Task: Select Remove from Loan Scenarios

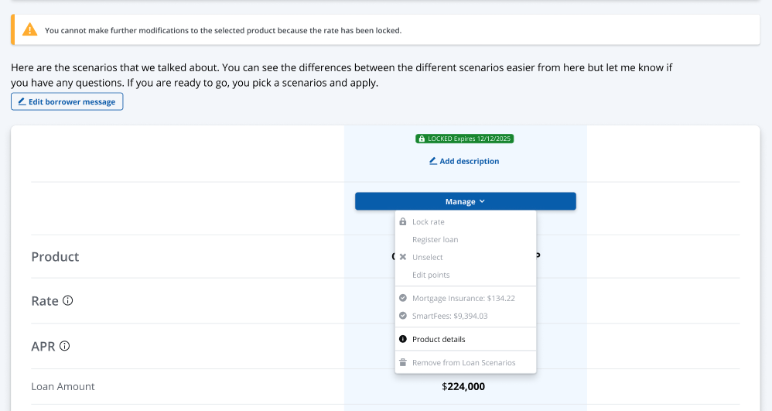Action: [x=463, y=362]
